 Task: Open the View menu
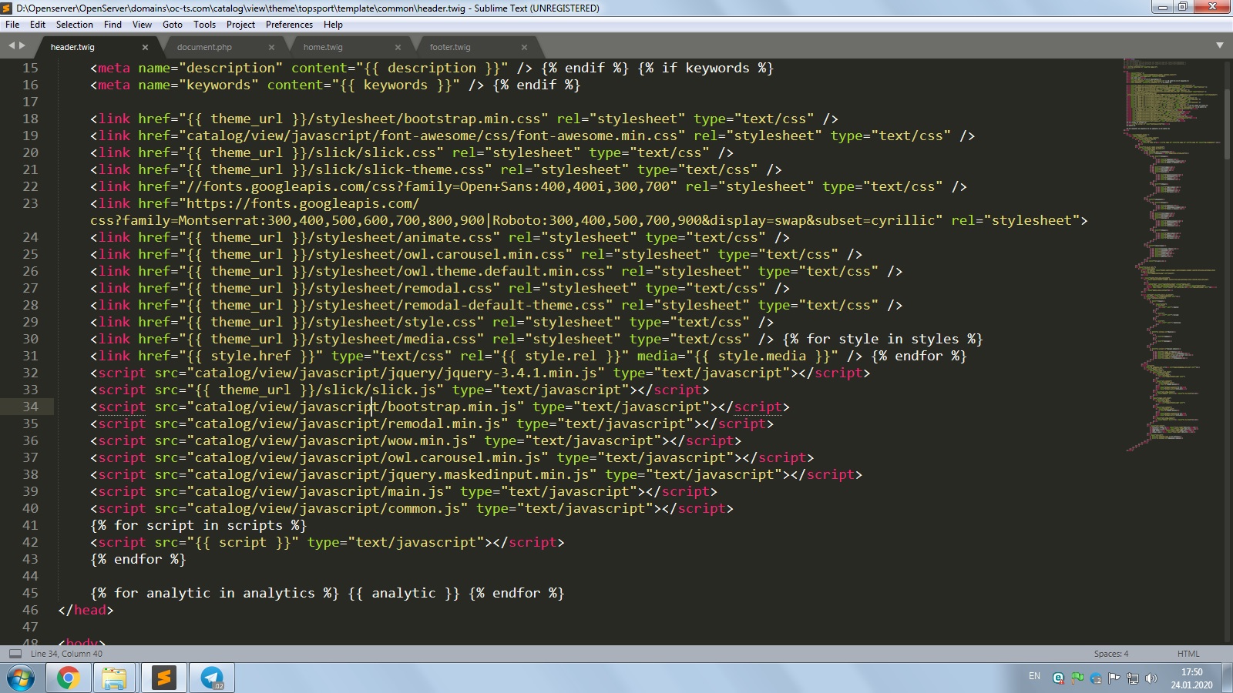pos(142,25)
